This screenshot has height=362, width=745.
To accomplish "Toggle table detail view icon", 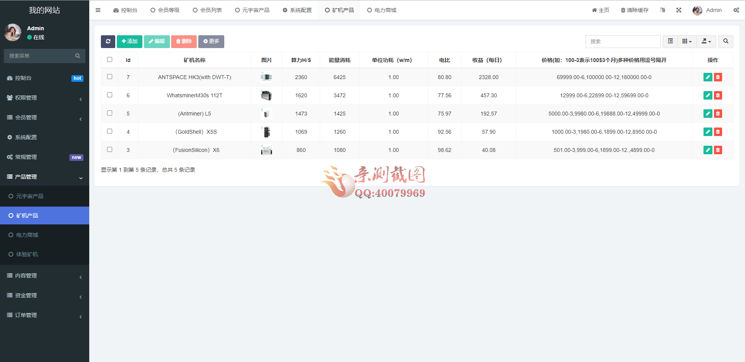I will pos(670,41).
